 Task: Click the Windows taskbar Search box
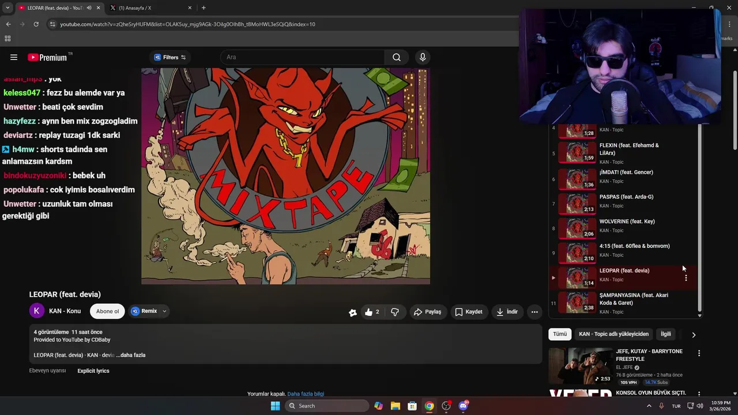tap(327, 406)
